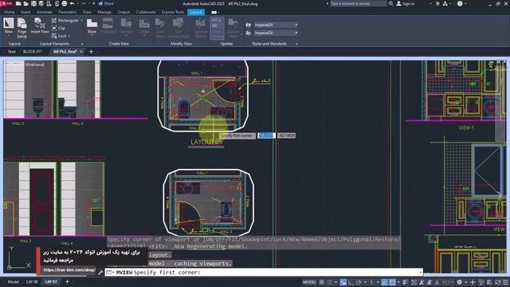510x287 pixels.
Task: Close the AR Ph2_final drawing tab
Action: click(81, 52)
